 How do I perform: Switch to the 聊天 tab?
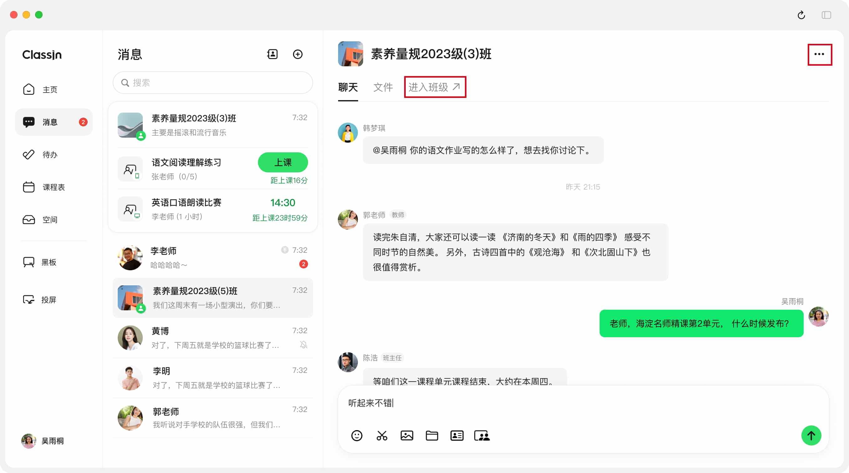click(x=348, y=87)
